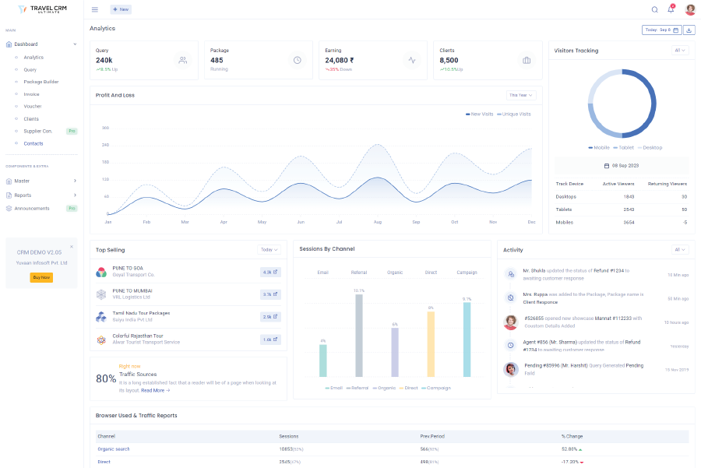
Task: Toggle the New Visits legend series
Action: point(480,114)
